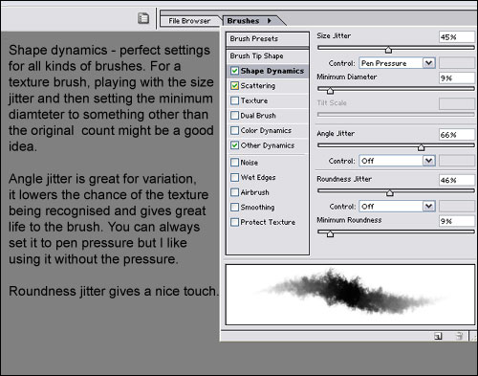Click the create new brush icon
The height and width of the screenshot is (376, 478).
438,336
